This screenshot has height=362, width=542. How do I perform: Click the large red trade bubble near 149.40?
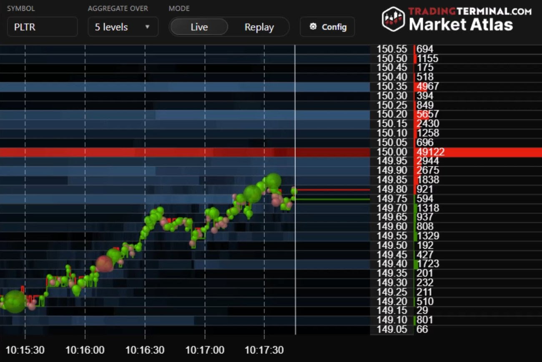[x=104, y=264]
